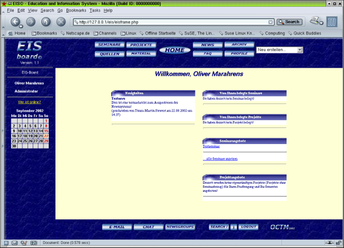Expand the URL bar history dropdown arrow

(x=269, y=22)
